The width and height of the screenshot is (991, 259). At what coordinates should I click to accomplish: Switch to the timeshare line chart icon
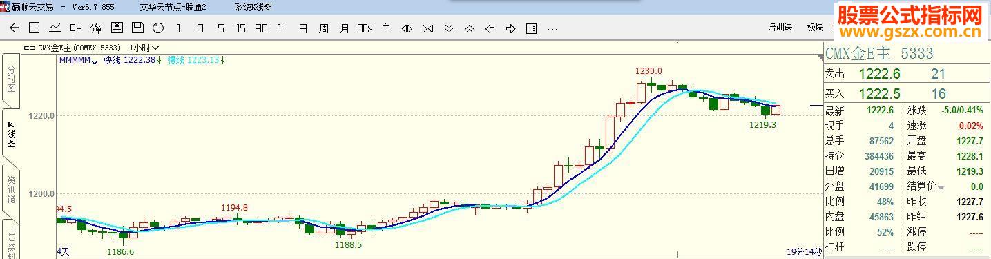tap(55, 28)
